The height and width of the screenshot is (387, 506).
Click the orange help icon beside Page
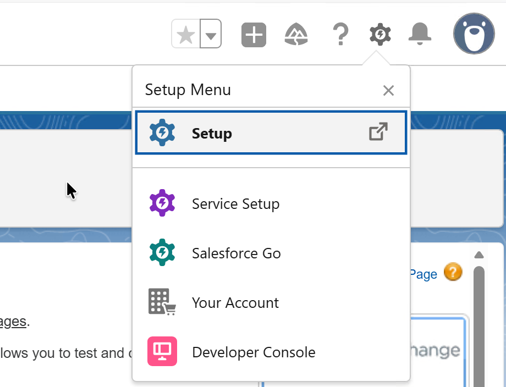point(453,272)
